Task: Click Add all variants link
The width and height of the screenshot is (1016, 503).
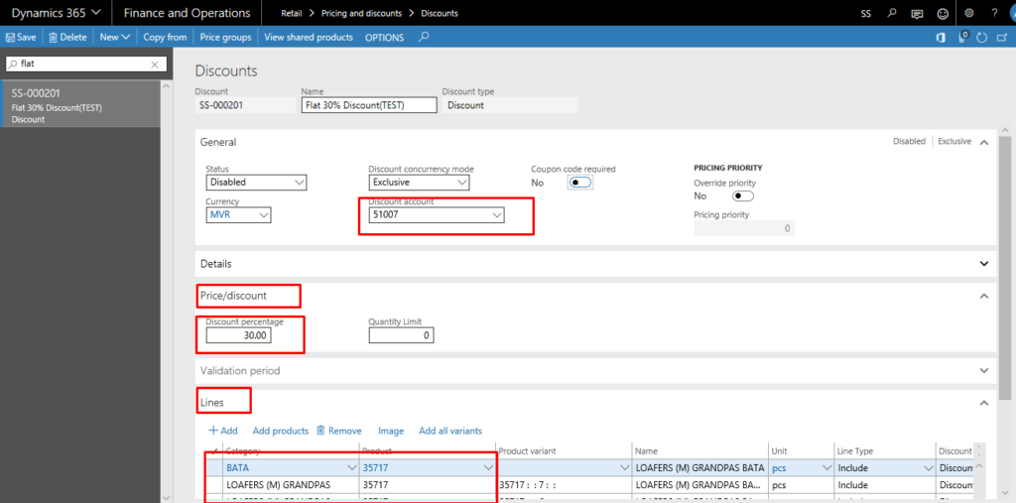Action: pyautogui.click(x=449, y=431)
